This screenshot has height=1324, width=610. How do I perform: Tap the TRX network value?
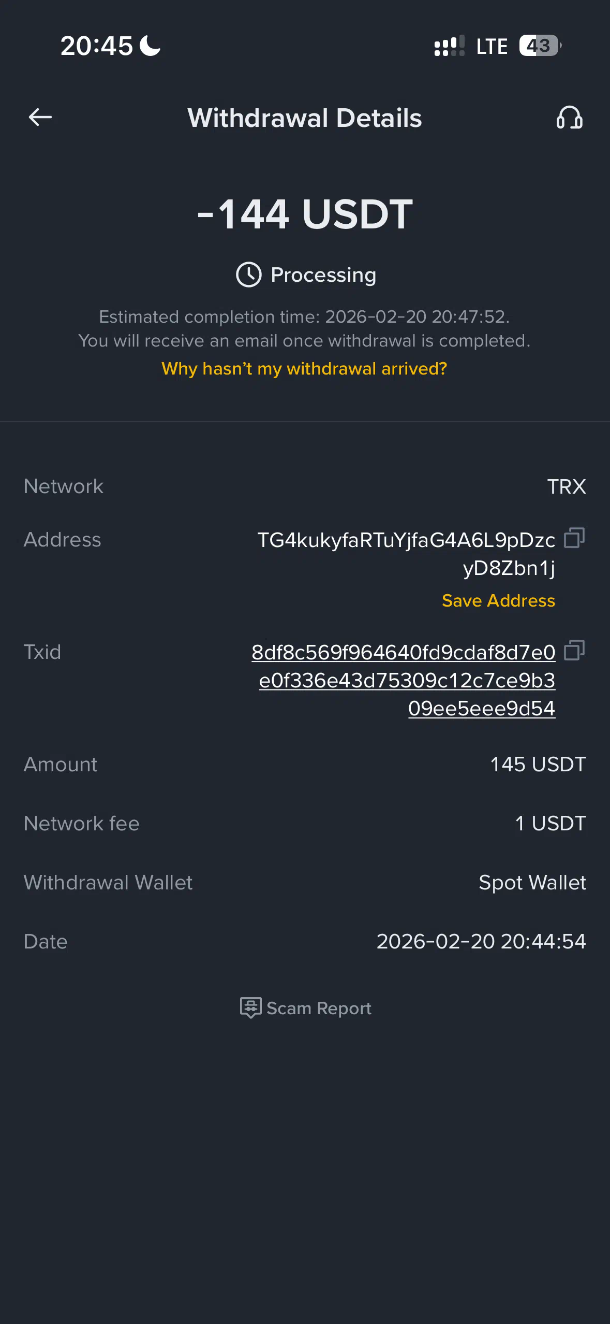[x=566, y=487]
